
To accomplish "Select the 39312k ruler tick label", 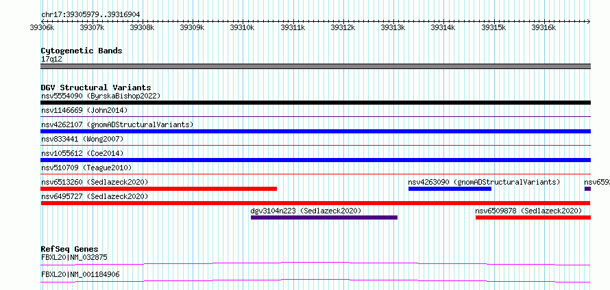I will [343, 27].
